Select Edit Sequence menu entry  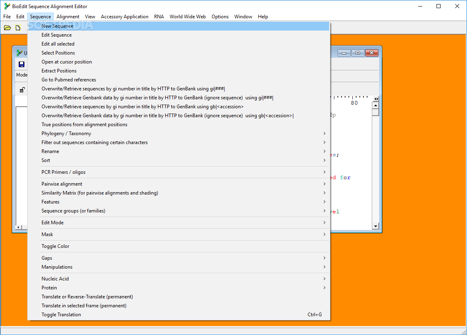tap(179, 35)
